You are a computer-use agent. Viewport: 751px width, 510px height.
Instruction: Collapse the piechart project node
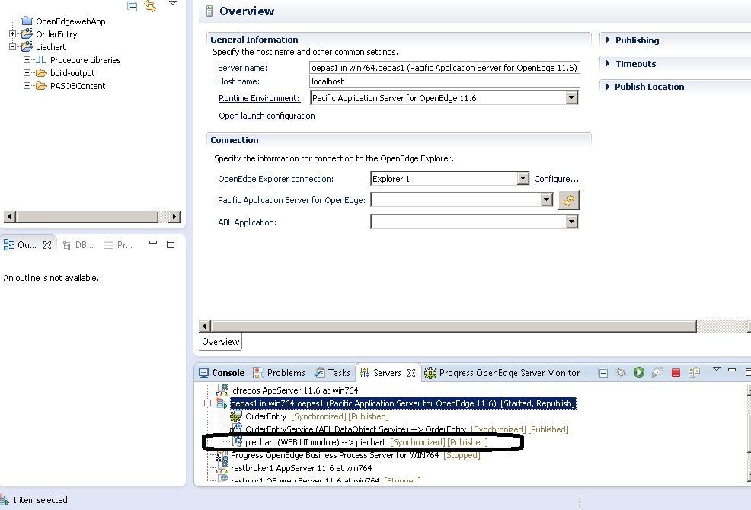click(x=12, y=47)
